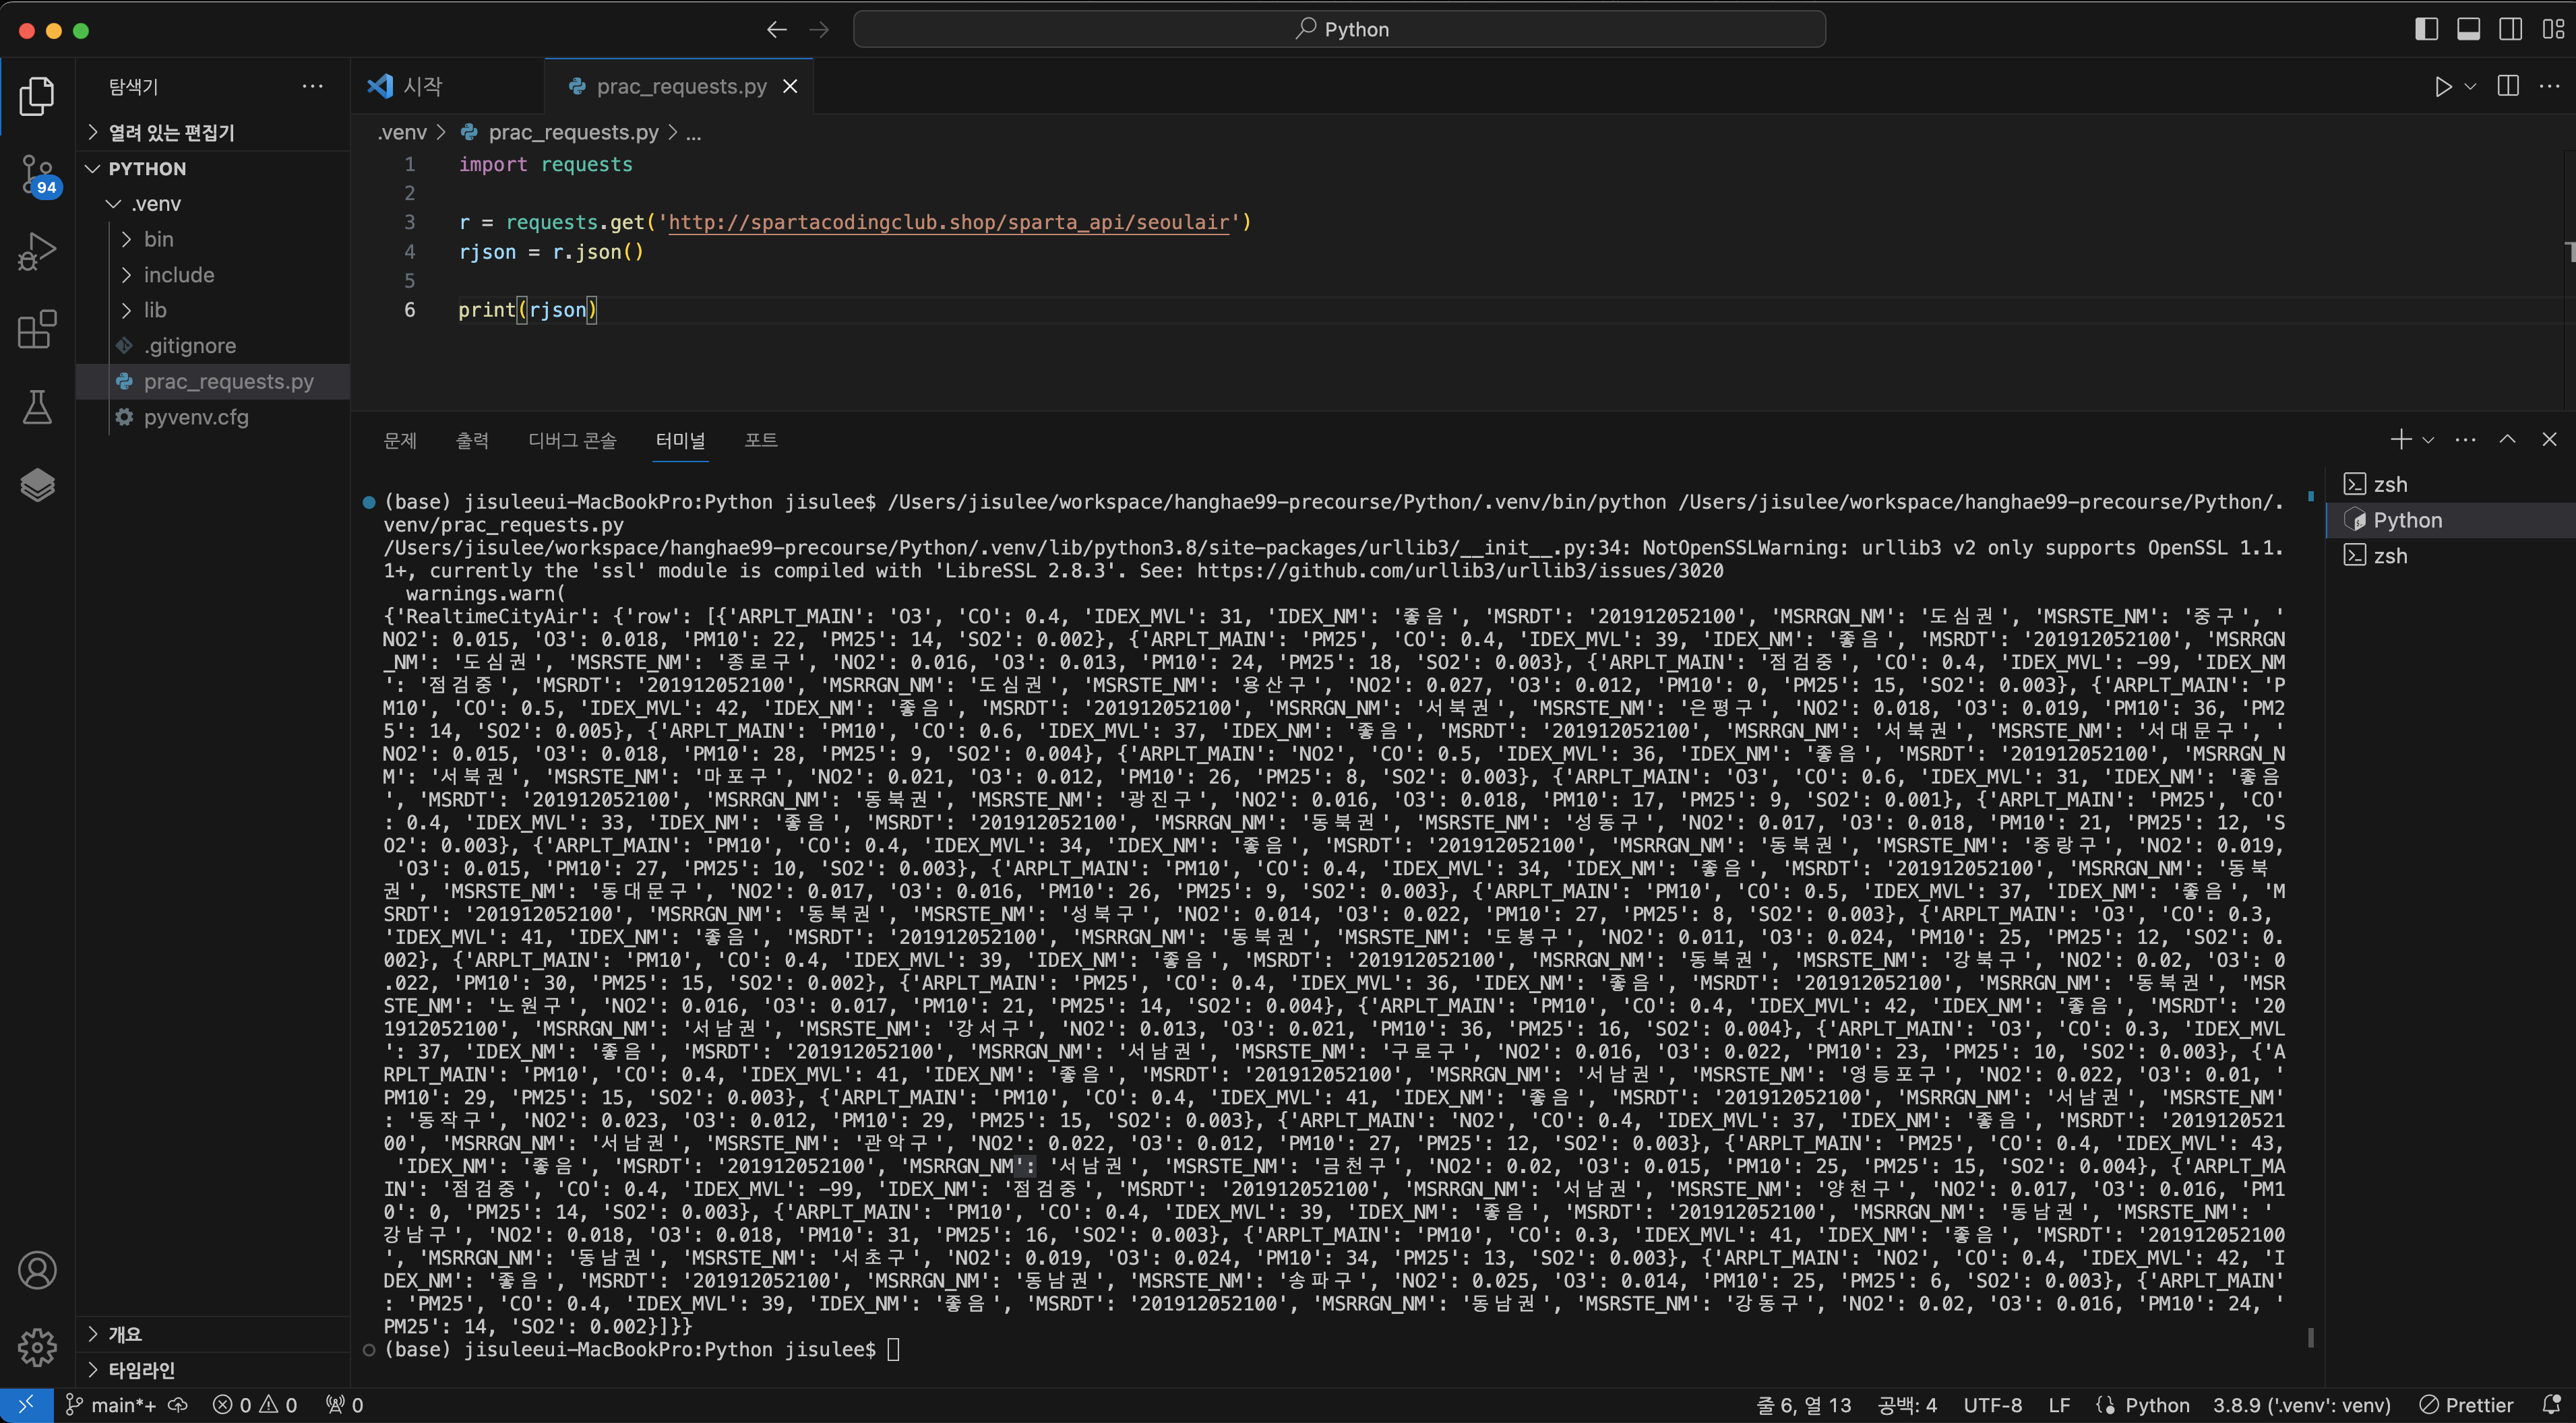Screen dimensions: 2576x1423
Task: Open the .gitignore file
Action: point(213,346)
